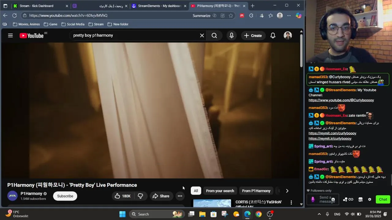This screenshot has height=220, width=392.
Task: Open the red M extension icon
Action: (242, 16)
